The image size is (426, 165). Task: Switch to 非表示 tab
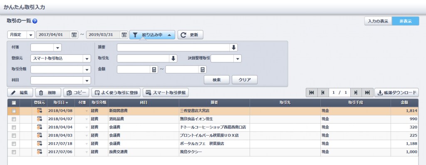coord(405,21)
